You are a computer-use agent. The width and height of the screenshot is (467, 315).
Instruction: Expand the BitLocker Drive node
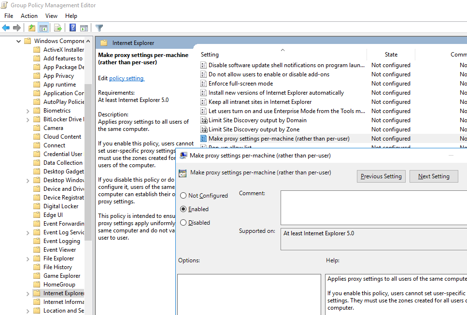pos(28,119)
